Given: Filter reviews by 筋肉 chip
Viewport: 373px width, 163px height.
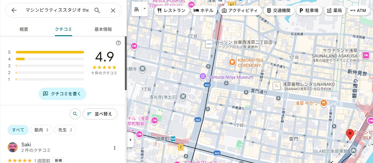Looking at the screenshot, I should click(x=41, y=130).
